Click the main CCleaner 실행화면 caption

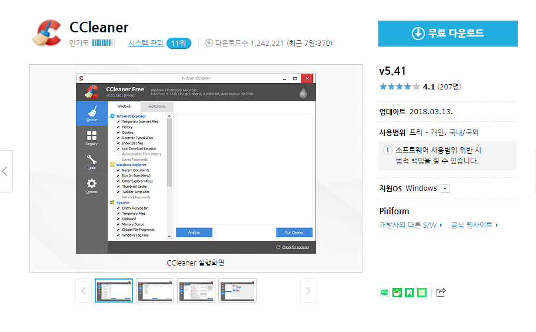pos(195,263)
